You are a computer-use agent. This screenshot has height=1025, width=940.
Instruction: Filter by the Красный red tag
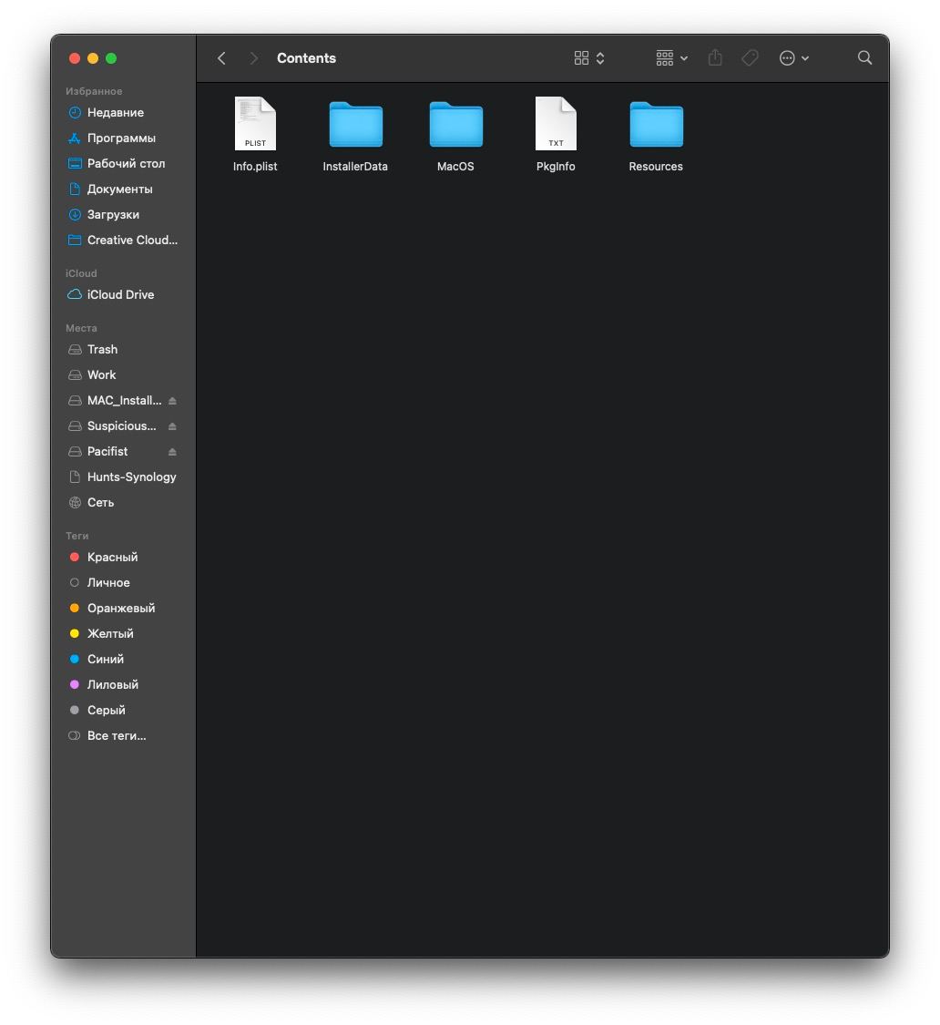tap(123, 557)
